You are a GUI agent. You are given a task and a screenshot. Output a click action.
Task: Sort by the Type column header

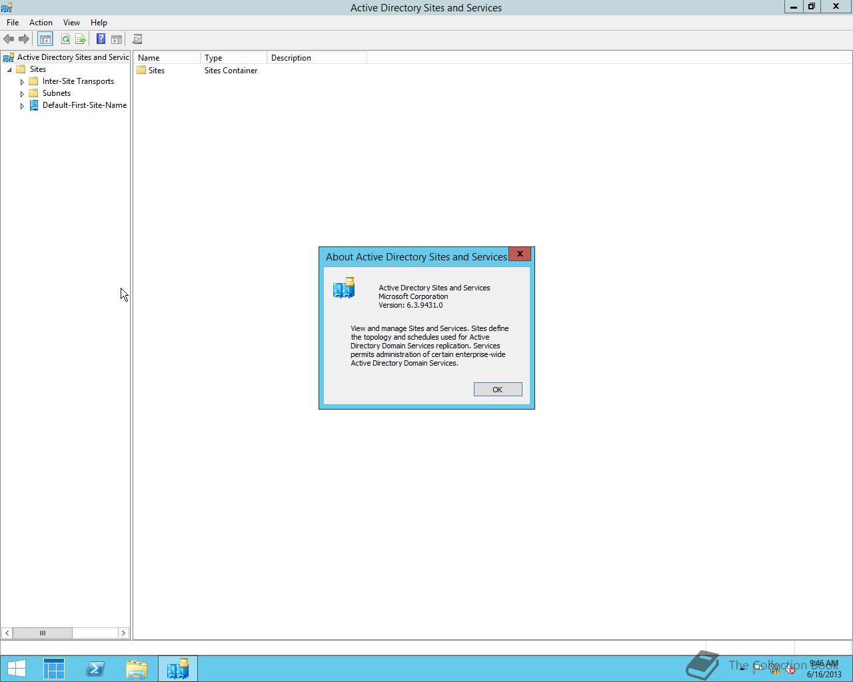[x=234, y=58]
